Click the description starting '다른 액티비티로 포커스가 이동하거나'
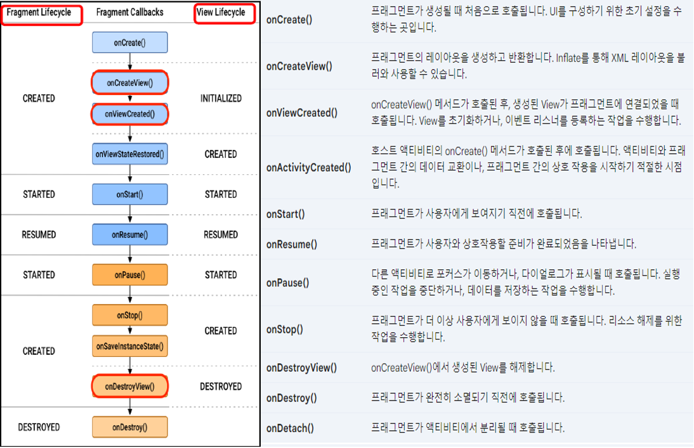The image size is (694, 448). [x=526, y=282]
